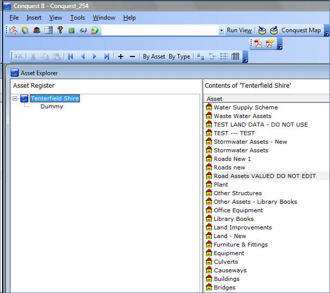The height and width of the screenshot is (293, 330).
Task: Select Tenterfield Shire in Asset Register
Action: (x=54, y=98)
